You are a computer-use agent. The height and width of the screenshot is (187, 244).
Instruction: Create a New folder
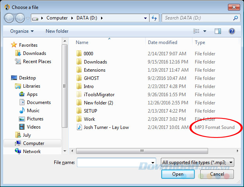[x=57, y=31]
